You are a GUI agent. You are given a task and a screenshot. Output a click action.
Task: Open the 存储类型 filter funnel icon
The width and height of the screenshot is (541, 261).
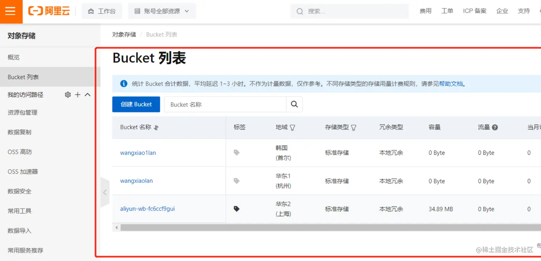pos(354,127)
